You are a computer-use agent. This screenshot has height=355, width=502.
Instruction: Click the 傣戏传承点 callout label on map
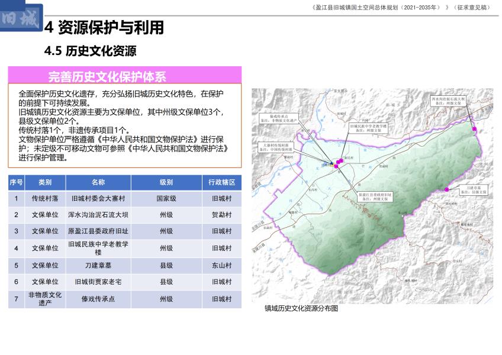pos(278,118)
